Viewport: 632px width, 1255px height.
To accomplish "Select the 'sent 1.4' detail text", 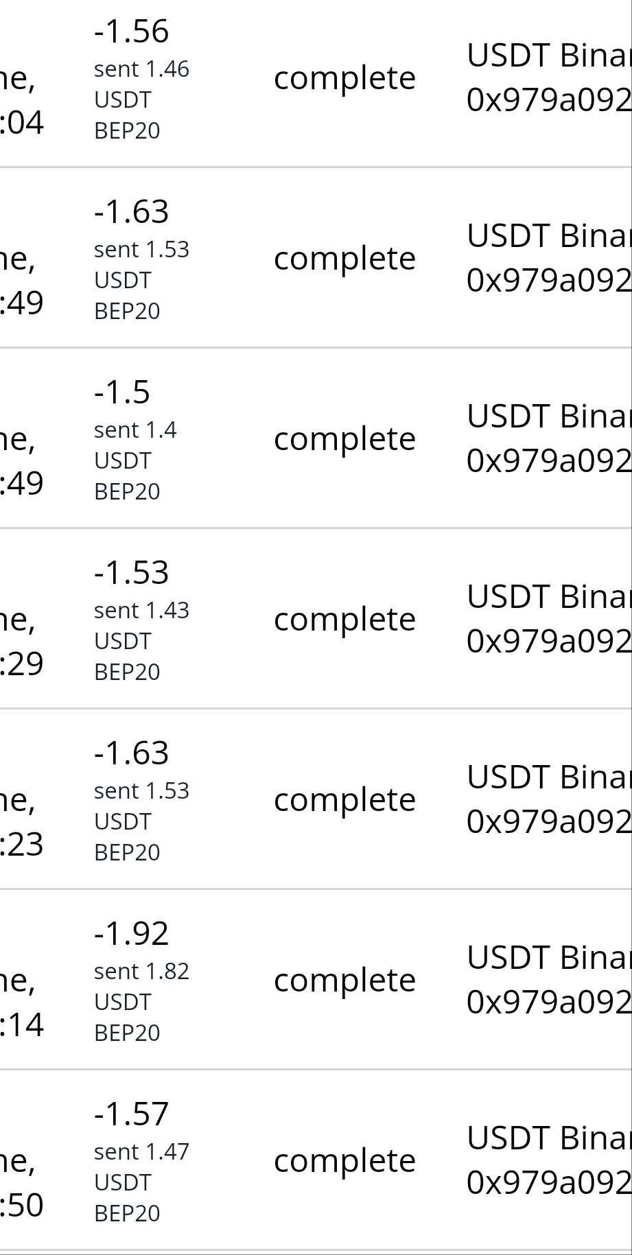I will [x=135, y=430].
